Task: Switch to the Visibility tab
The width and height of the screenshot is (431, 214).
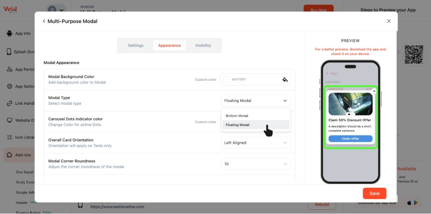Action: pos(203,46)
